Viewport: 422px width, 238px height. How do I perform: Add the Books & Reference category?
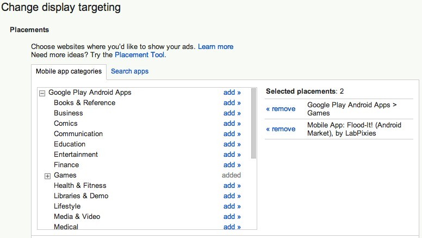point(232,103)
